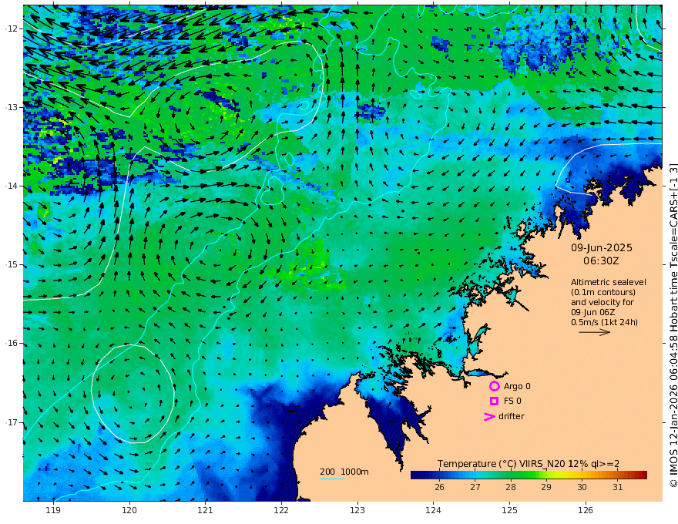
Task: Click the longitude 124 axis label
Action: point(433,510)
